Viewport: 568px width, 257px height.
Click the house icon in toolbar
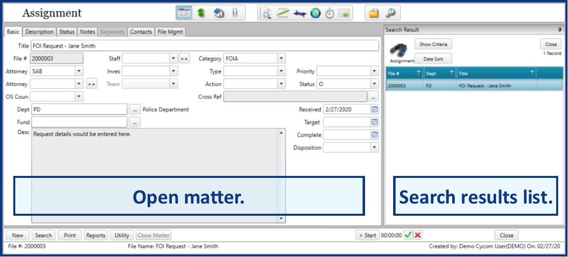(219, 13)
